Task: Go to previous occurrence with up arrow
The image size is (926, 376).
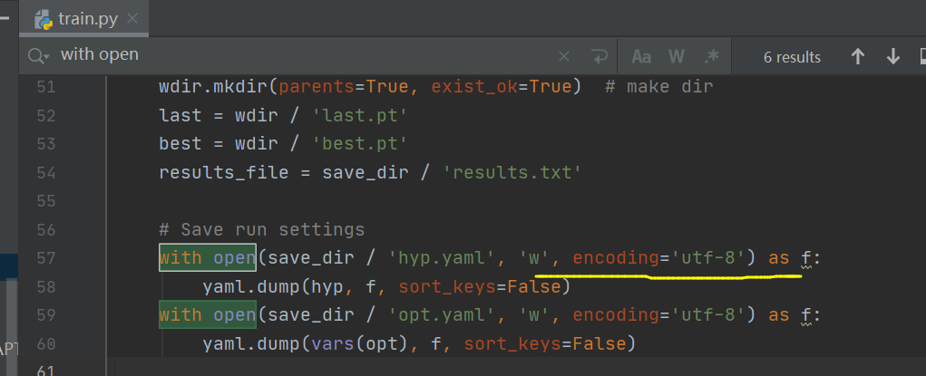Action: coord(857,57)
